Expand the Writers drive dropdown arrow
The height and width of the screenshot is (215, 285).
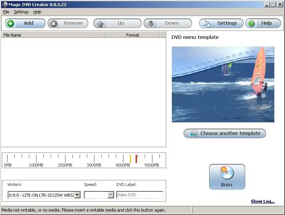(77, 195)
